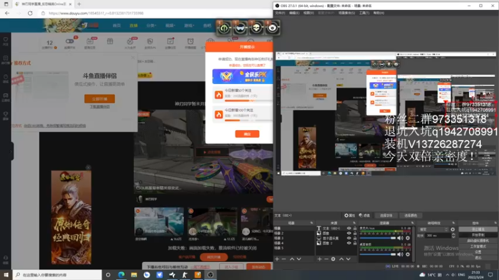Open the checklist task icon in Douyu toolbar
499x280 pixels.
coord(170,41)
